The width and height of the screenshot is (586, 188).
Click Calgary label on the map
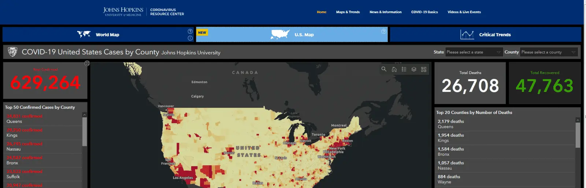click(x=197, y=96)
